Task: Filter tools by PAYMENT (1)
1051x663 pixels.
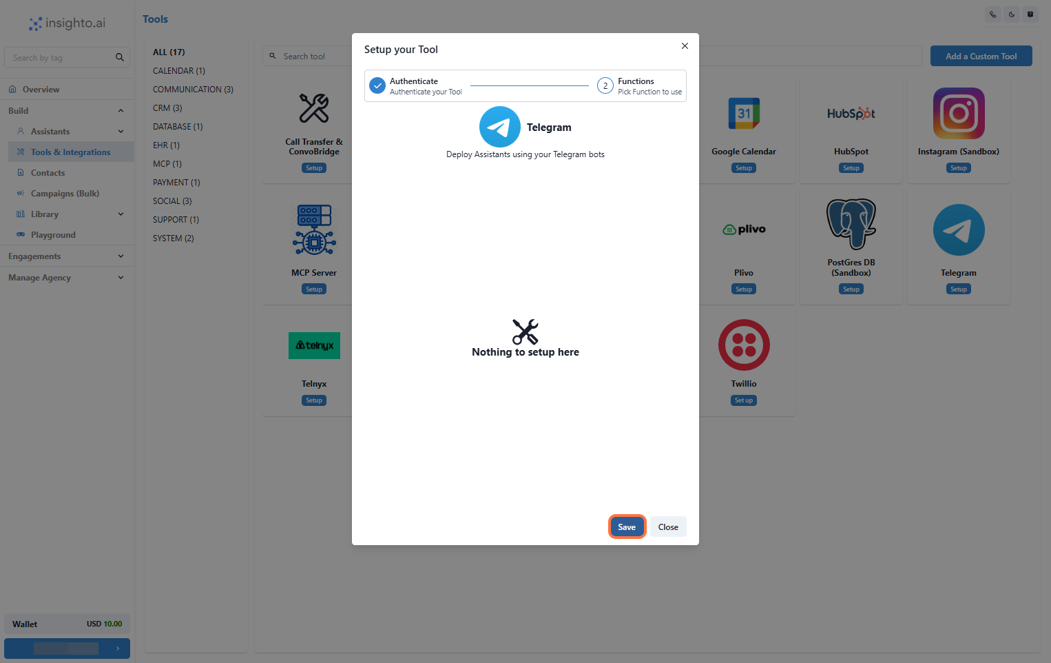Action: (176, 182)
